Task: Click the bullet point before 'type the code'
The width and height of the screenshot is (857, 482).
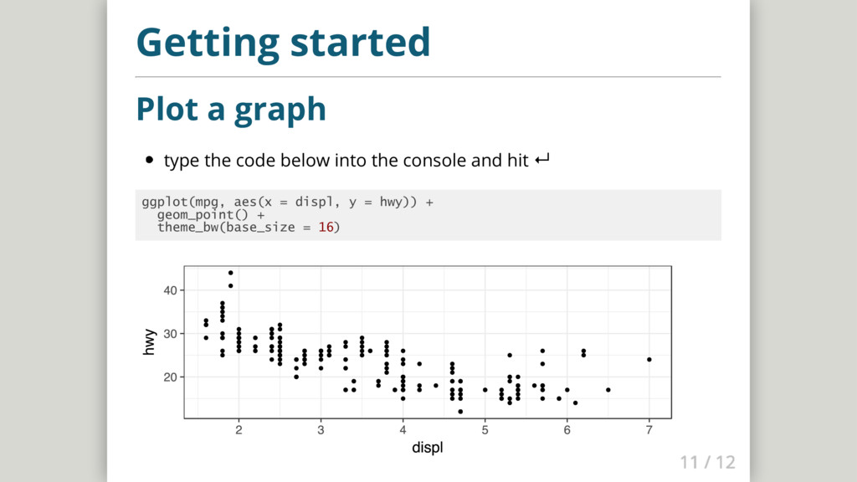Action: [x=150, y=160]
